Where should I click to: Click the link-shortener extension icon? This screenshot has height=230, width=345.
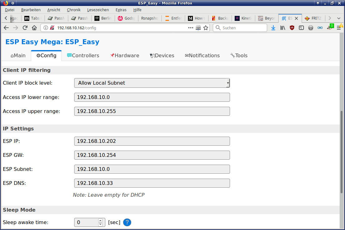(x=320, y=28)
